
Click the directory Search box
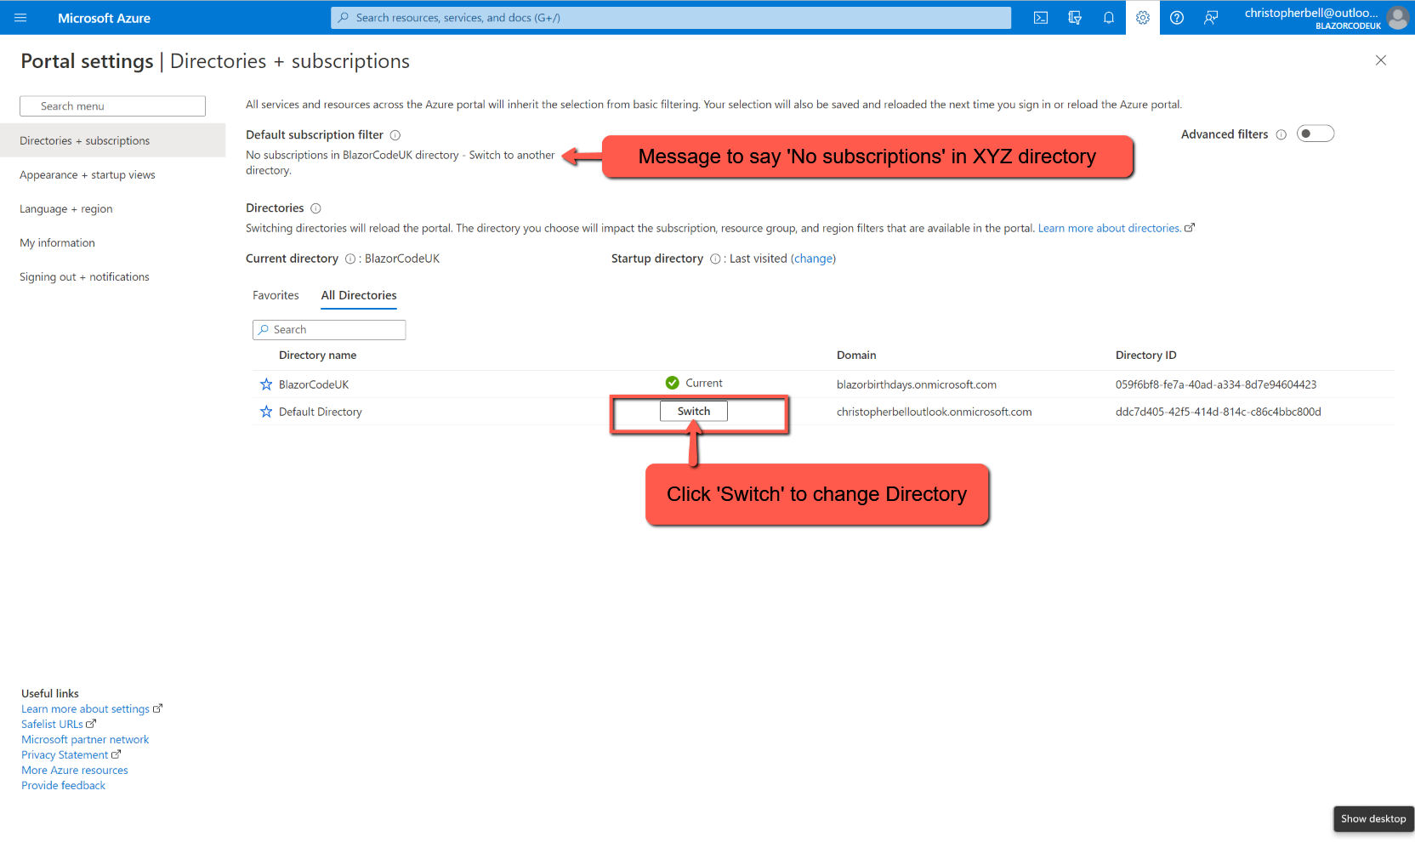[x=329, y=329]
